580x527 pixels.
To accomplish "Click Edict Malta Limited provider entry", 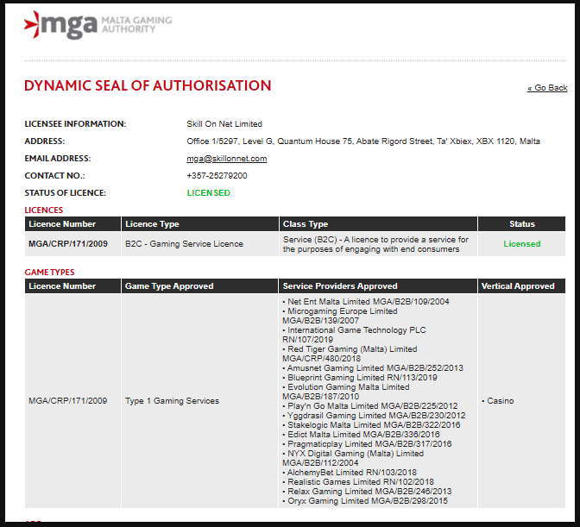I will [361, 435].
